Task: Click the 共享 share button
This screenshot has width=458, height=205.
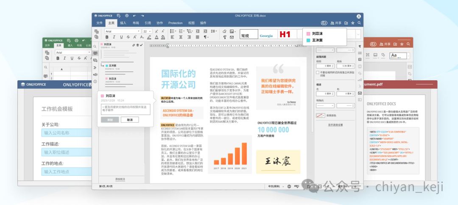Action: (x=336, y=23)
